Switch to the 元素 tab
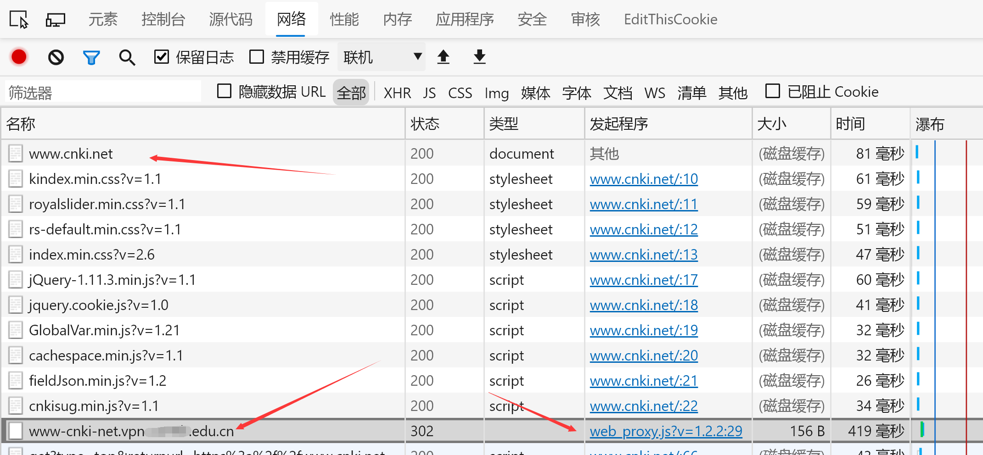This screenshot has width=983, height=455. pos(103,19)
